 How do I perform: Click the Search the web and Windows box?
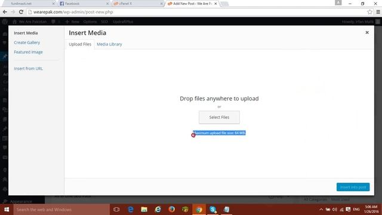61,210
